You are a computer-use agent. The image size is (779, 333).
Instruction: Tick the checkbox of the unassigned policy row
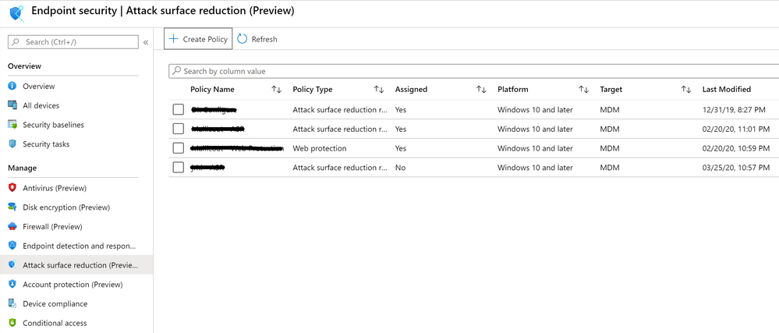click(x=179, y=168)
